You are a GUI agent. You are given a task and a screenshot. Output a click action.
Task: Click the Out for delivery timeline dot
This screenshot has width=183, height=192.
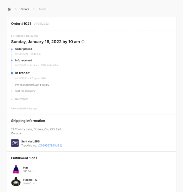pyautogui.click(x=12, y=91)
